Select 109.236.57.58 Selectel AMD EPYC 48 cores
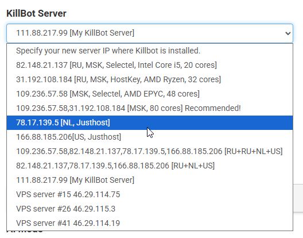 (x=150, y=94)
